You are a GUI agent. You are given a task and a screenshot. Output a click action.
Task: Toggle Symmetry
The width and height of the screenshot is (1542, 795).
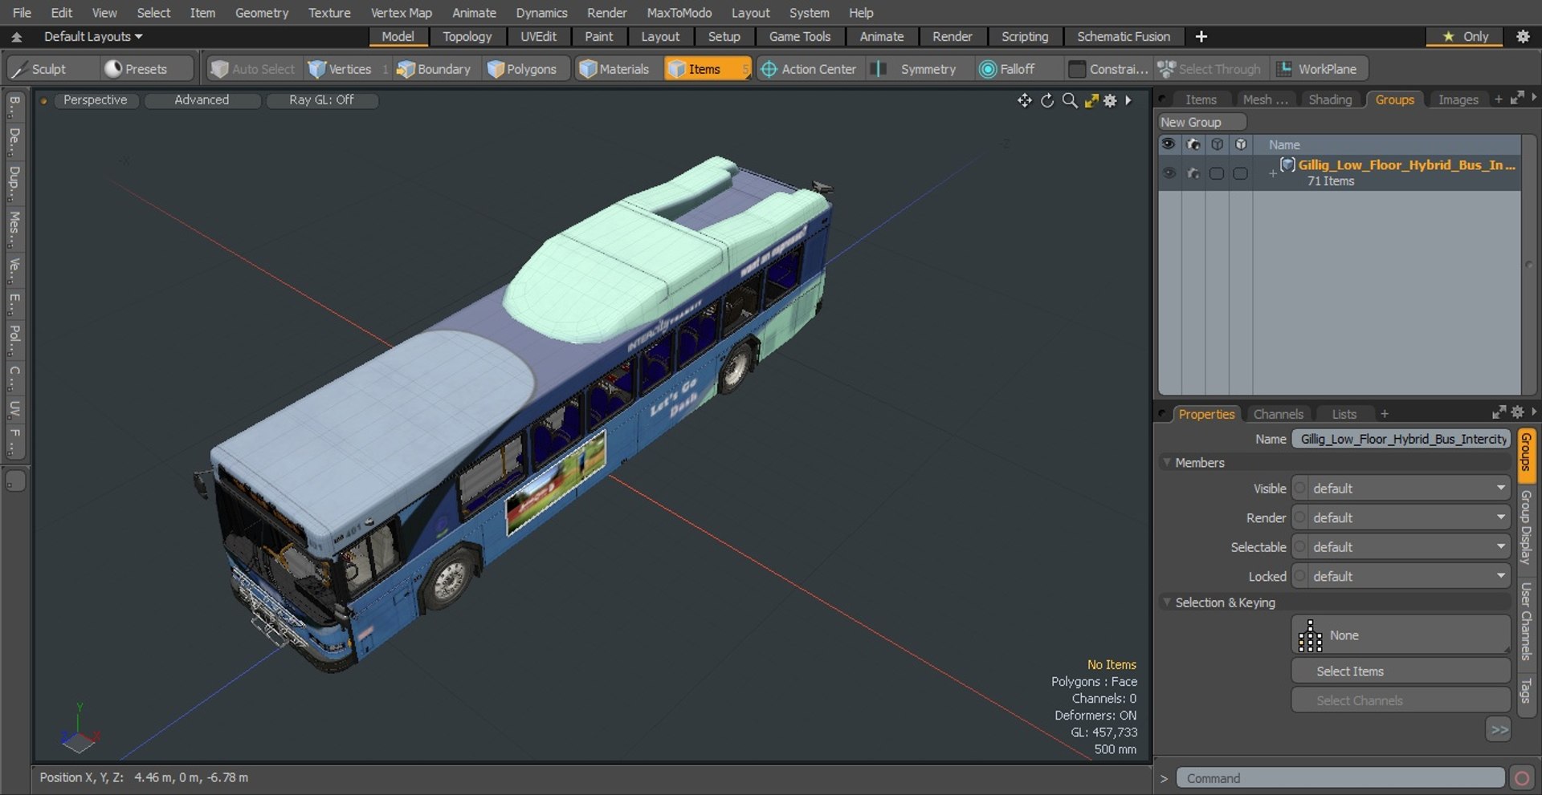920,69
